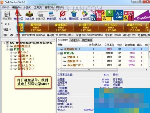Image resolution: width=150 pixels, height=113 pixels.
Task: Collapse the HD0 disk tree node
Action: click(x=4, y=43)
